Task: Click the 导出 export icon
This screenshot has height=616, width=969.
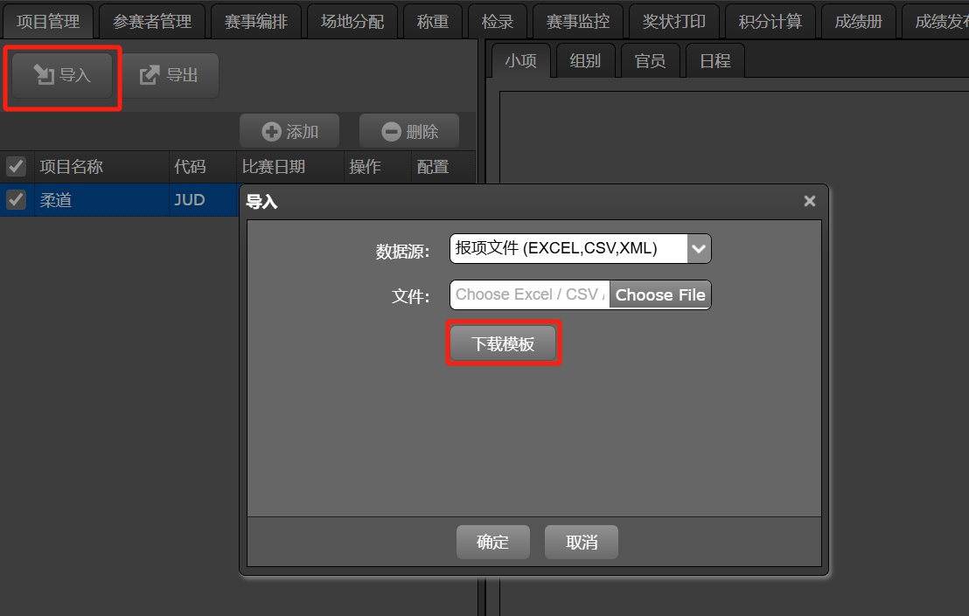Action: [x=150, y=74]
